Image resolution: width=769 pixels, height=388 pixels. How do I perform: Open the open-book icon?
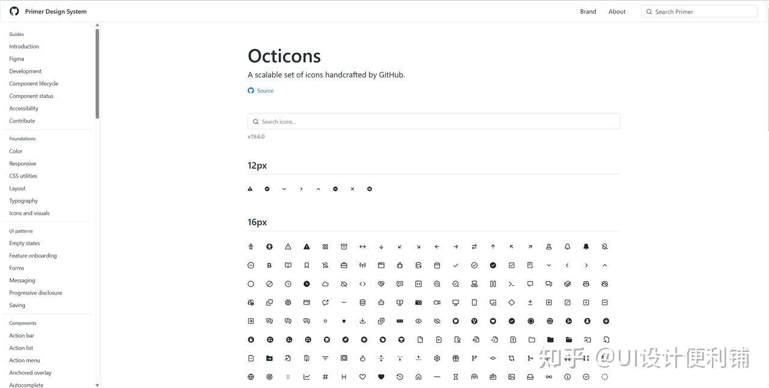[288, 265]
